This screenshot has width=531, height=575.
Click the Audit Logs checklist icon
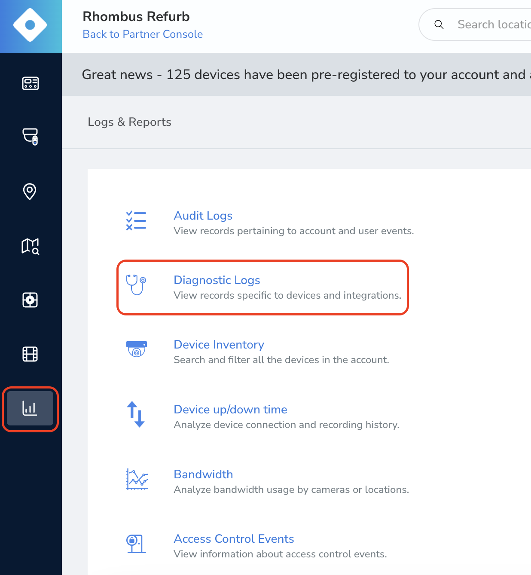[x=136, y=220]
